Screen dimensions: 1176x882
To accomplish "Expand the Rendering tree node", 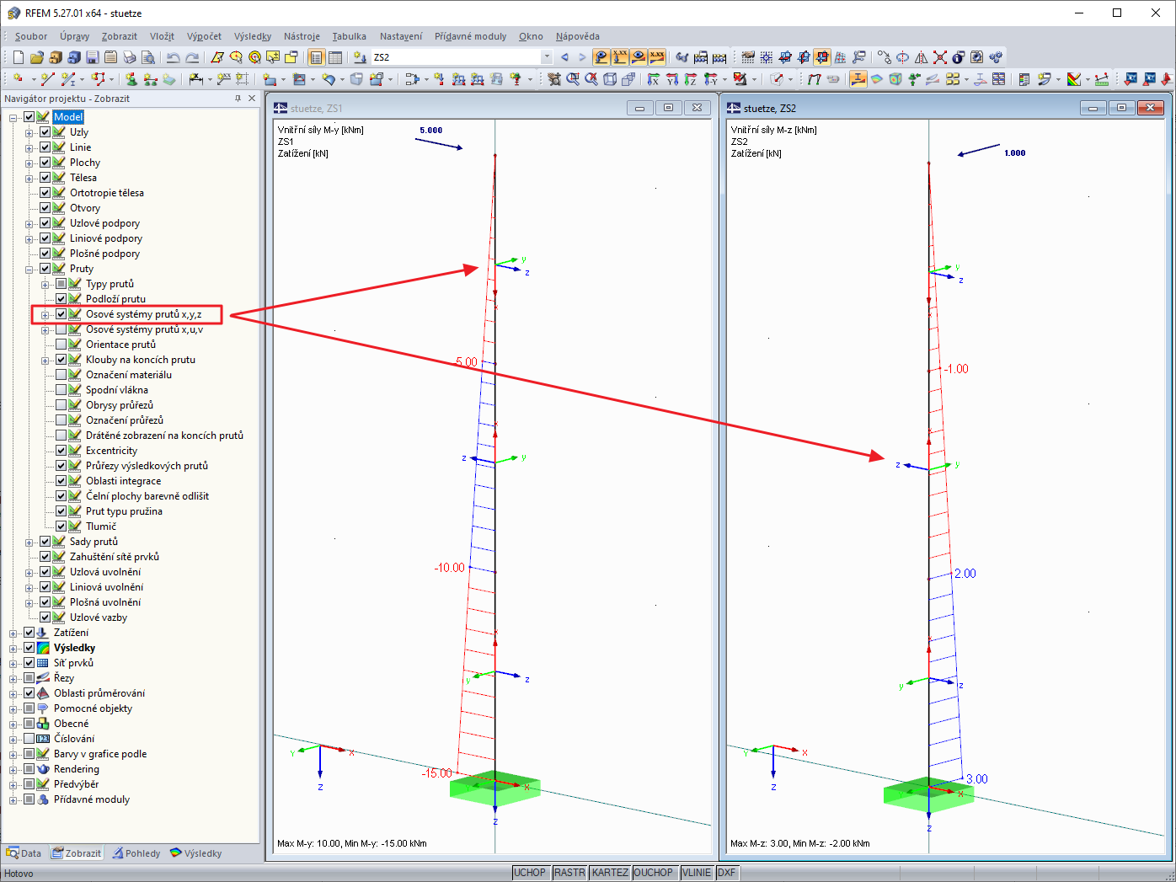I will coord(13,770).
